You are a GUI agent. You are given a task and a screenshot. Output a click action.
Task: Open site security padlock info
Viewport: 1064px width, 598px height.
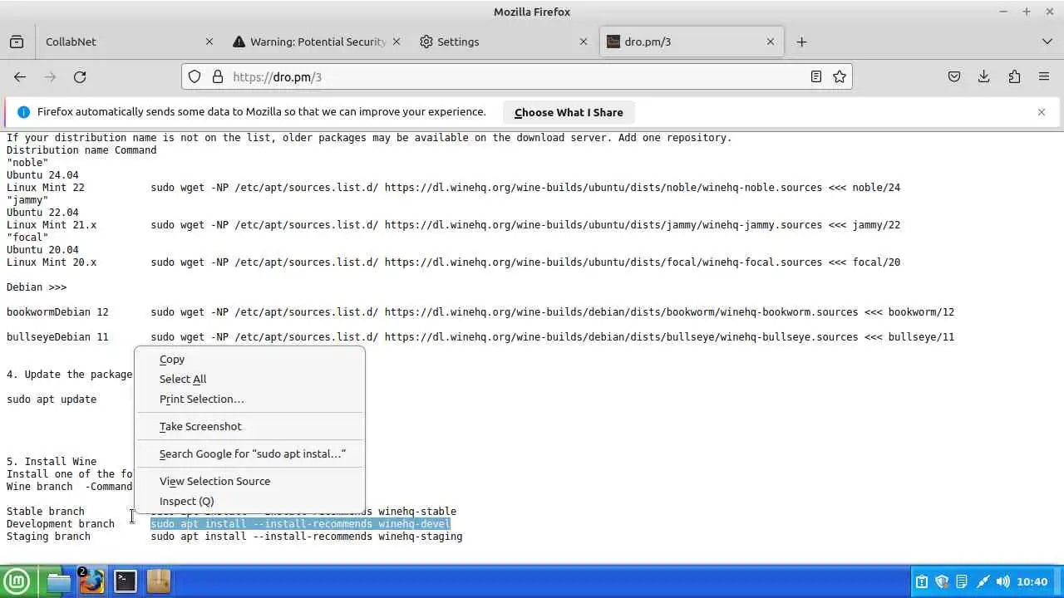218,76
